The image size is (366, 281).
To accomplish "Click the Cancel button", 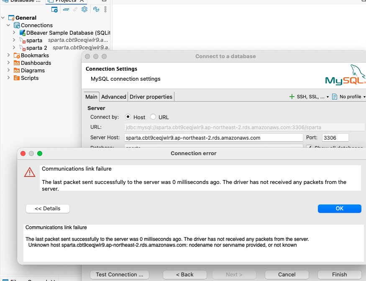I will coord(287,274).
